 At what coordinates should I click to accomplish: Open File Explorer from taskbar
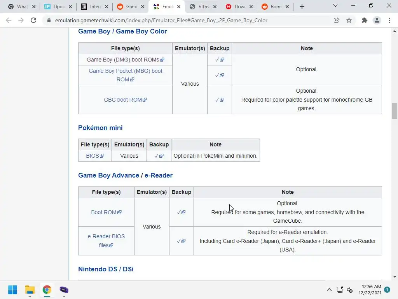click(x=30, y=290)
